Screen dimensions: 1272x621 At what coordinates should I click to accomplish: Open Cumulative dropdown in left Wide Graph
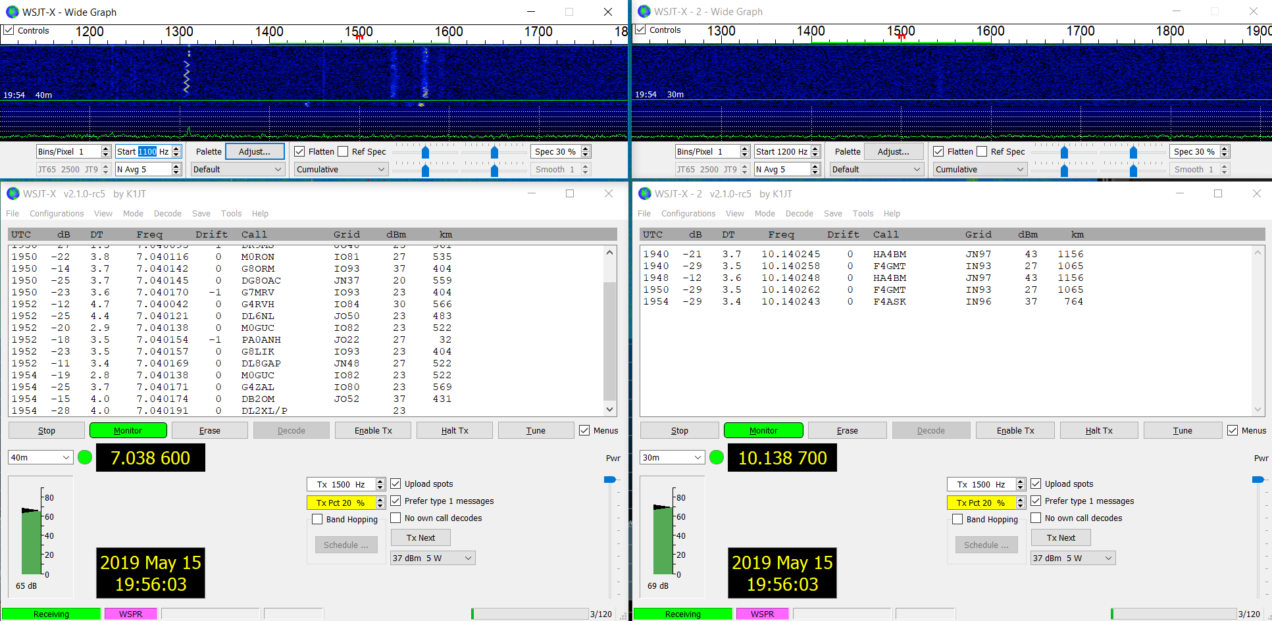click(x=341, y=169)
